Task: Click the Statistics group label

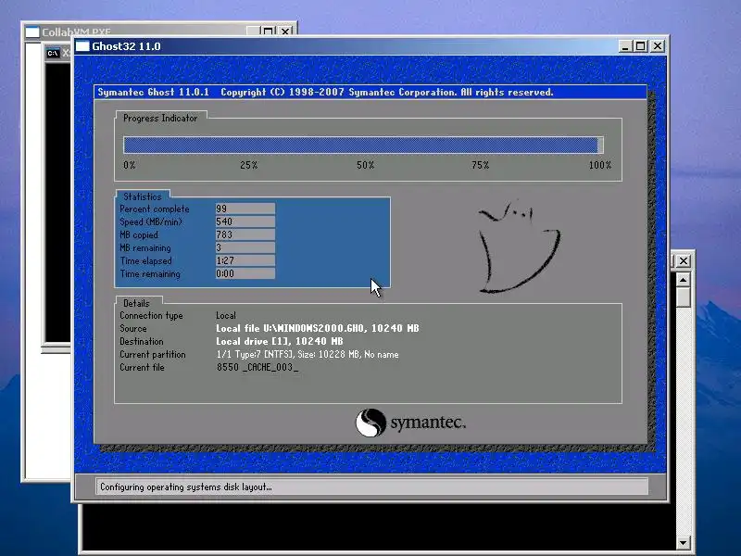Action: [143, 196]
